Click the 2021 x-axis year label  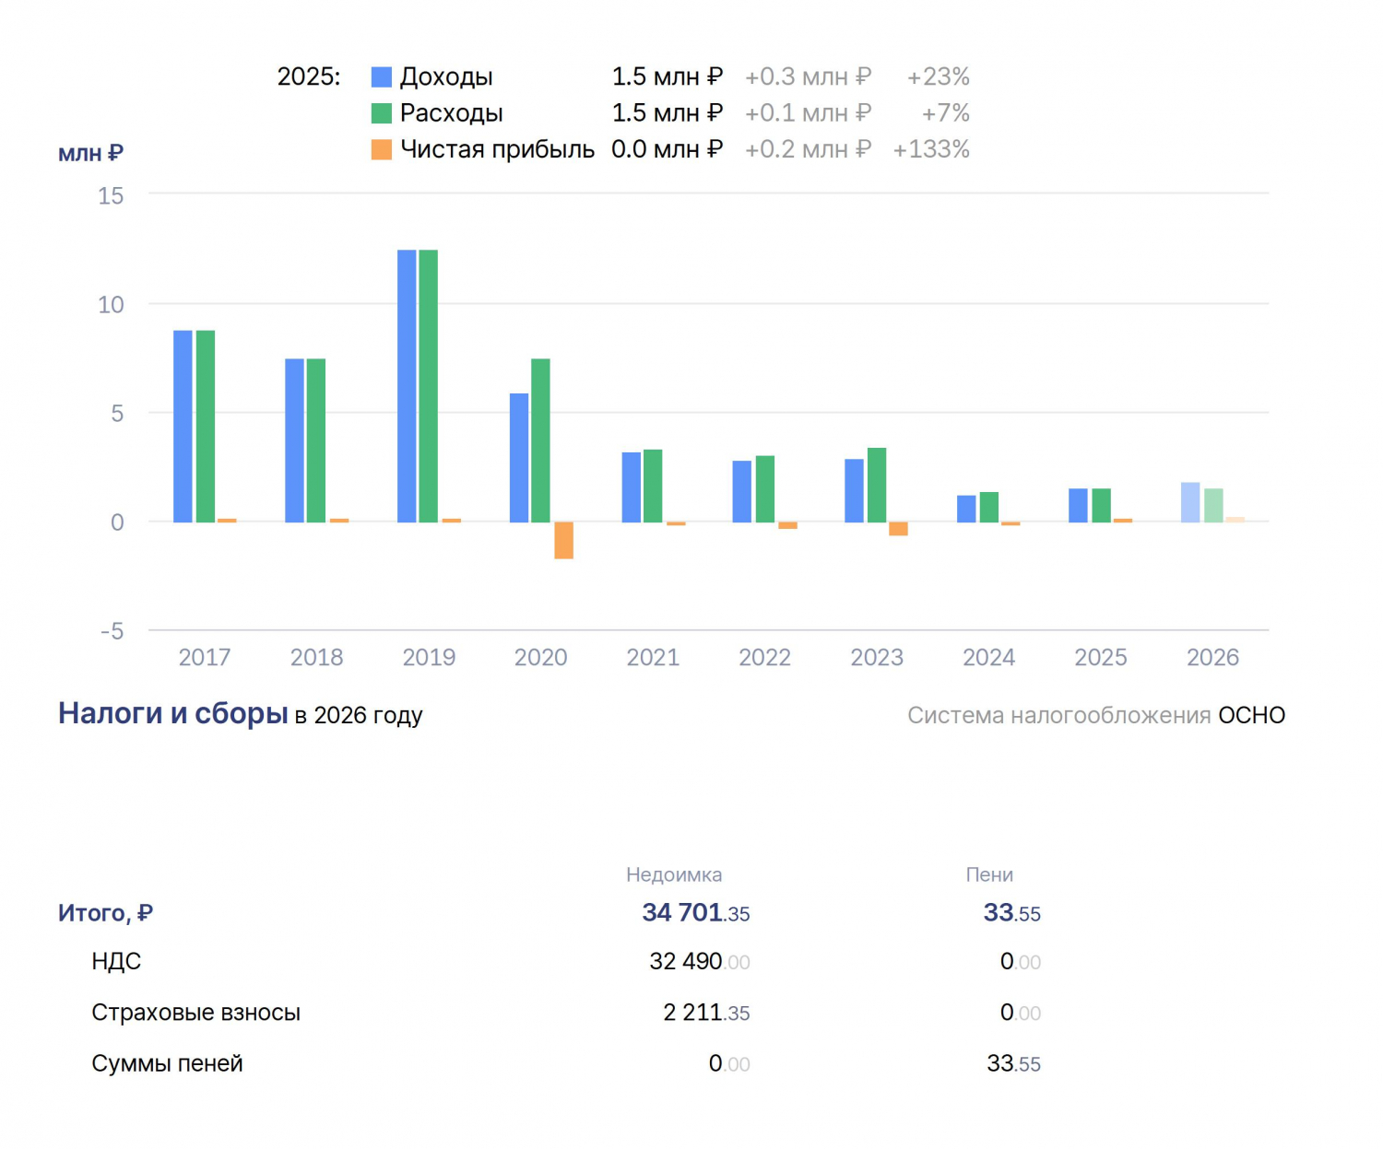pos(653,658)
